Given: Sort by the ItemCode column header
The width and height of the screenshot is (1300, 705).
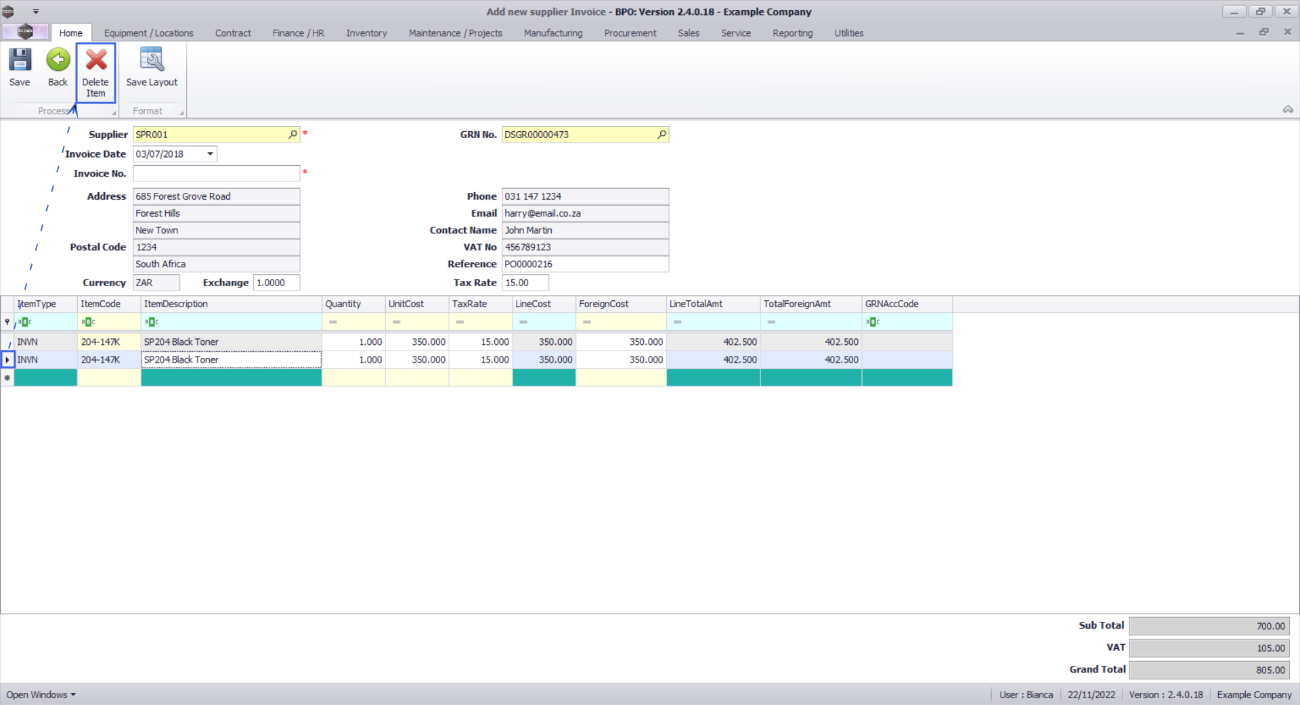Looking at the screenshot, I should (109, 304).
